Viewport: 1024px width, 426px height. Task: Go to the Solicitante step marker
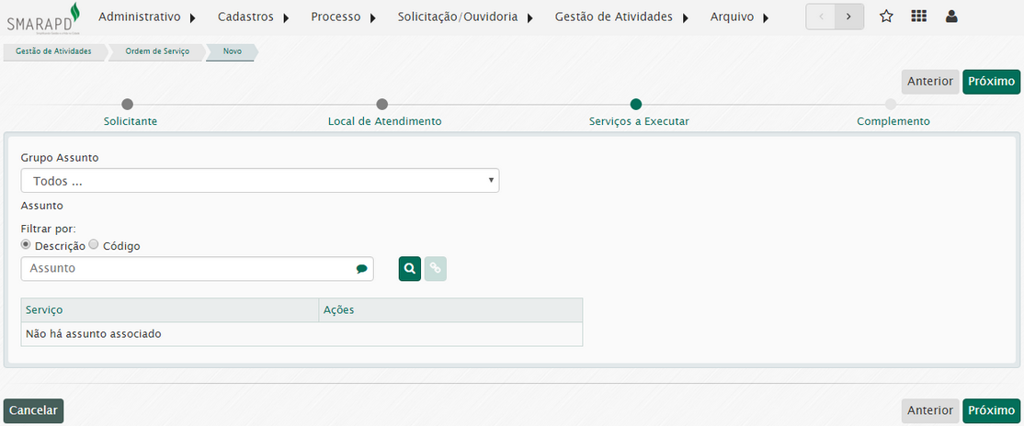pyautogui.click(x=128, y=105)
